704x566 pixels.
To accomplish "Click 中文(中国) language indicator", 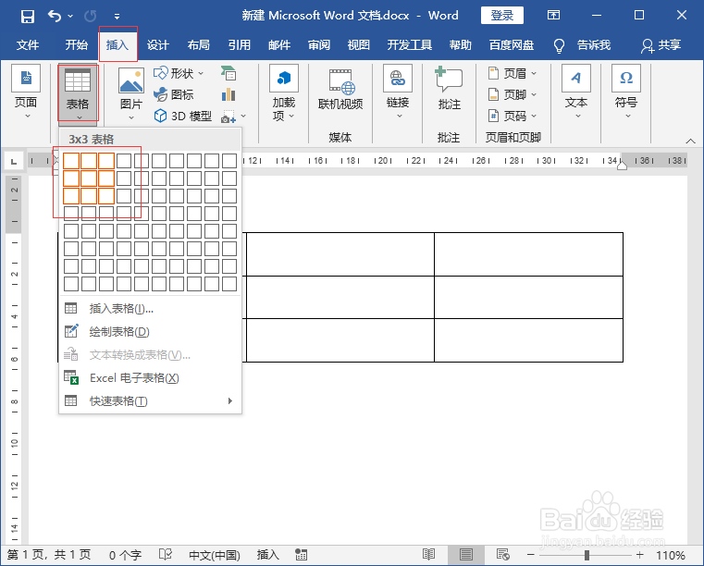I will tap(215, 555).
